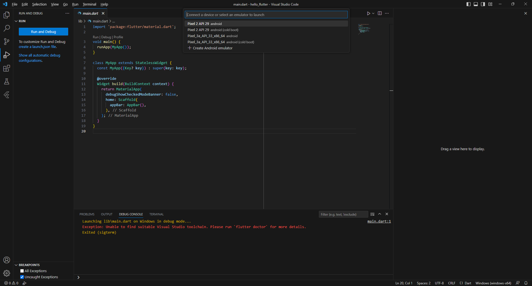Open the Go menu
The width and height of the screenshot is (532, 286).
coord(65,4)
